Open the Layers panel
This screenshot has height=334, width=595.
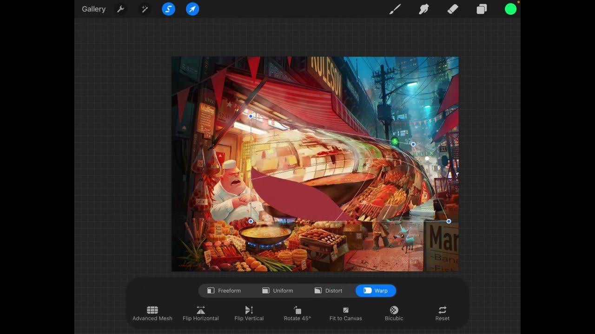482,9
